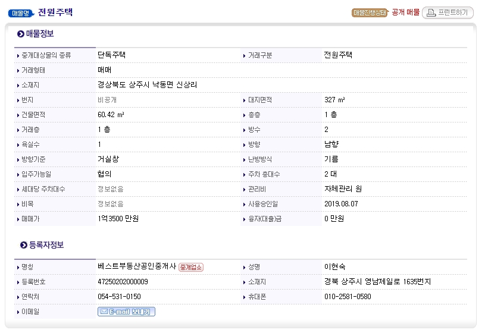
Task: Click the mobile number 010-2581-0580
Action: [x=348, y=297]
